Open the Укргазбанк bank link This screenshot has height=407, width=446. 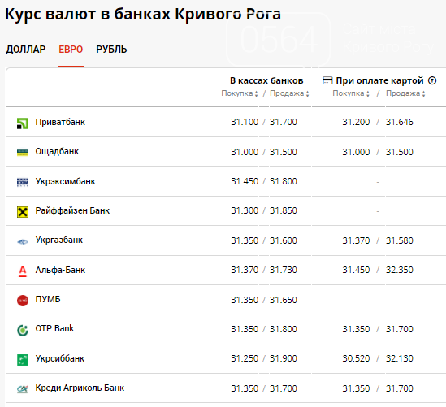pyautogui.click(x=58, y=240)
